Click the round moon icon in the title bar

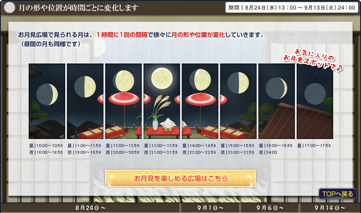pyautogui.click(x=10, y=8)
